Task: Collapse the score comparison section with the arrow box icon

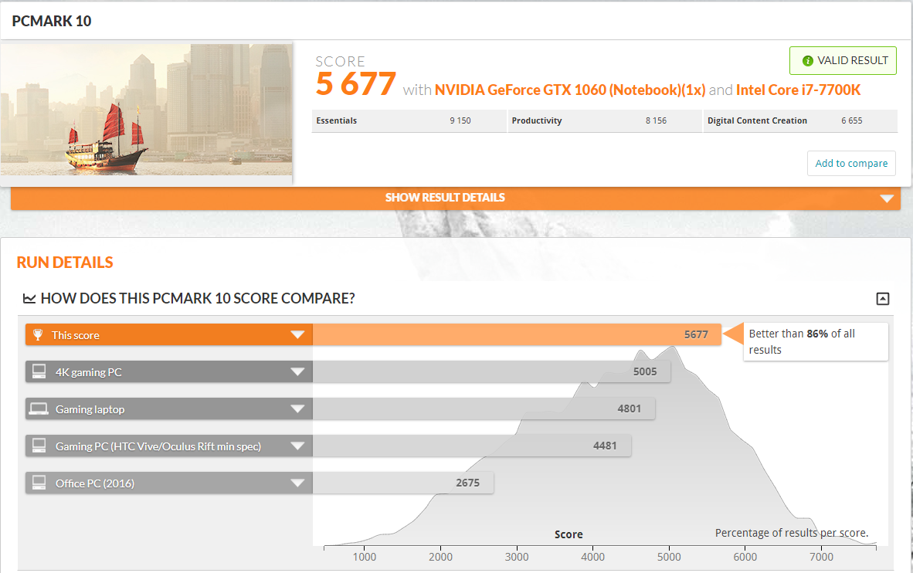Action: [x=883, y=299]
